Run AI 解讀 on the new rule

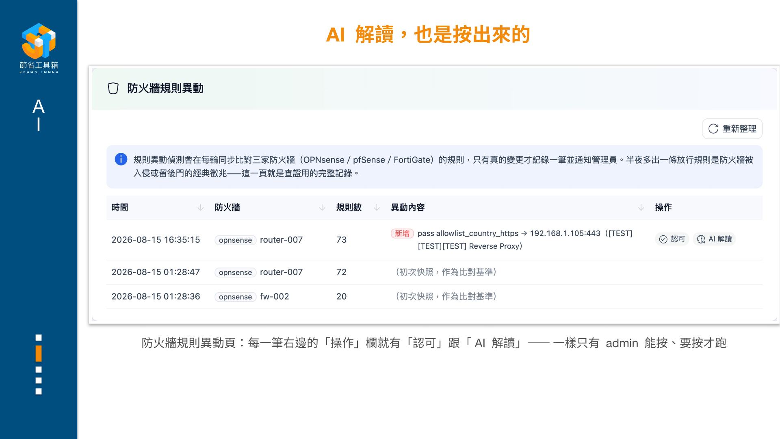714,239
